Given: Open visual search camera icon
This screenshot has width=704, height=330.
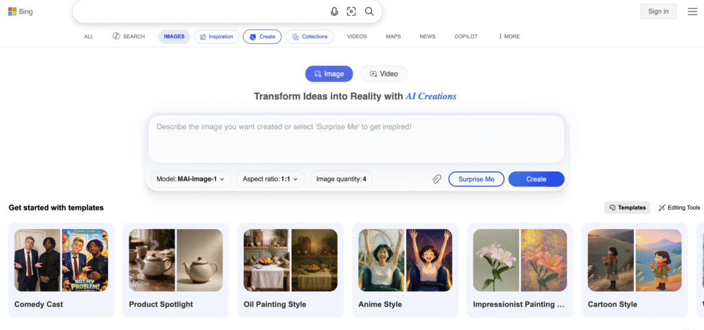Looking at the screenshot, I should [x=351, y=12].
